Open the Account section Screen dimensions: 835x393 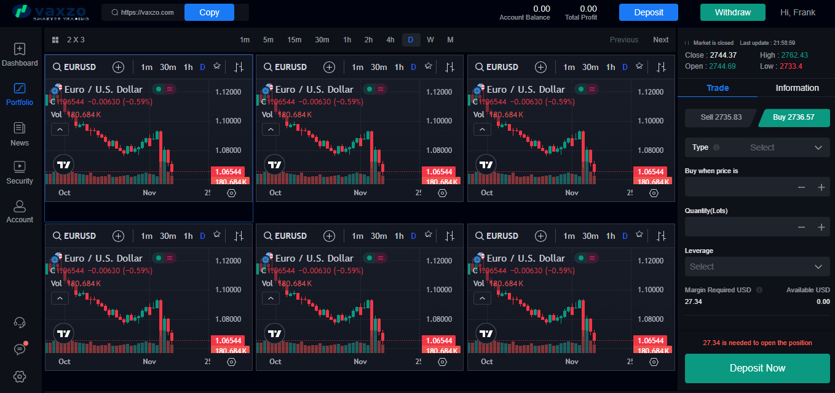(x=19, y=212)
